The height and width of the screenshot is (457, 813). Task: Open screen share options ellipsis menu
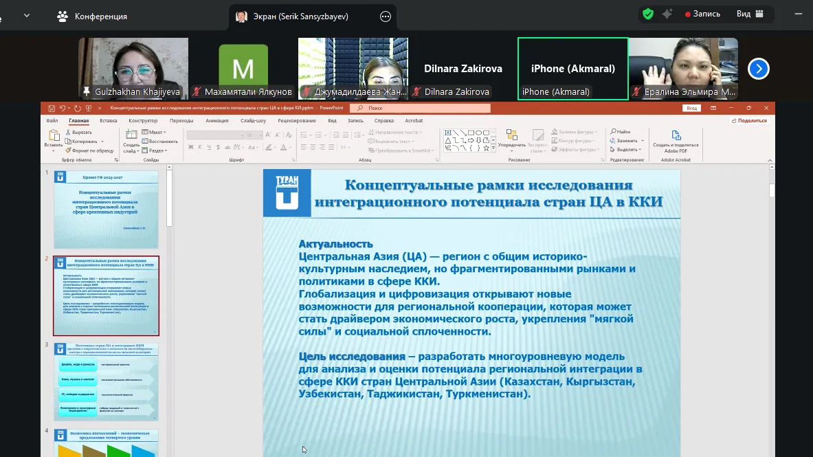pos(386,16)
